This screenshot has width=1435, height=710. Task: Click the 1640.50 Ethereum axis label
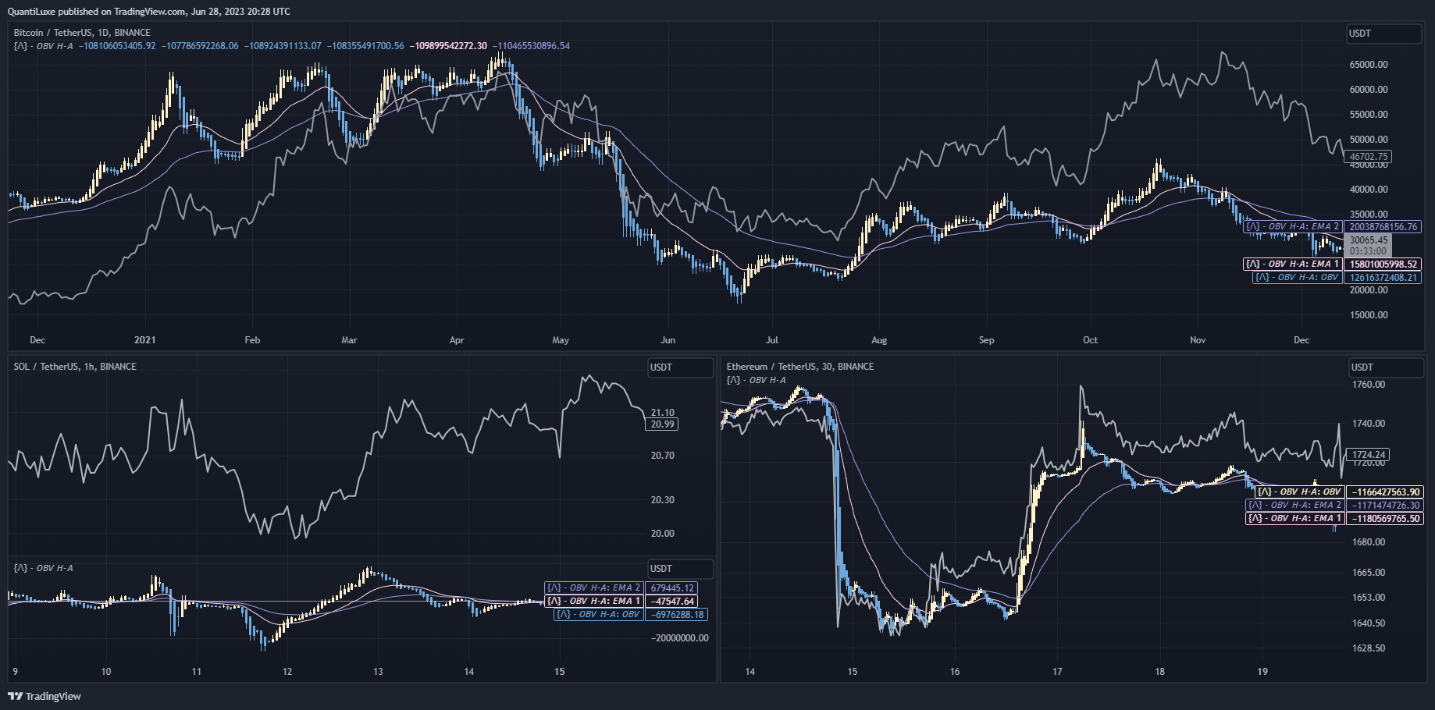pyautogui.click(x=1369, y=623)
